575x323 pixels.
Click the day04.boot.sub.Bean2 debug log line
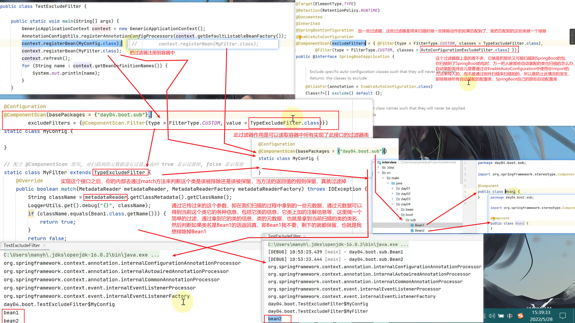[x=335, y=259]
